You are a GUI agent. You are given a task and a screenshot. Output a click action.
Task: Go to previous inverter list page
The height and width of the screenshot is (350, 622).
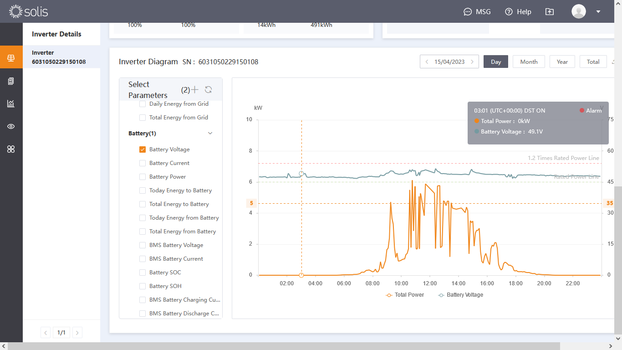46,333
